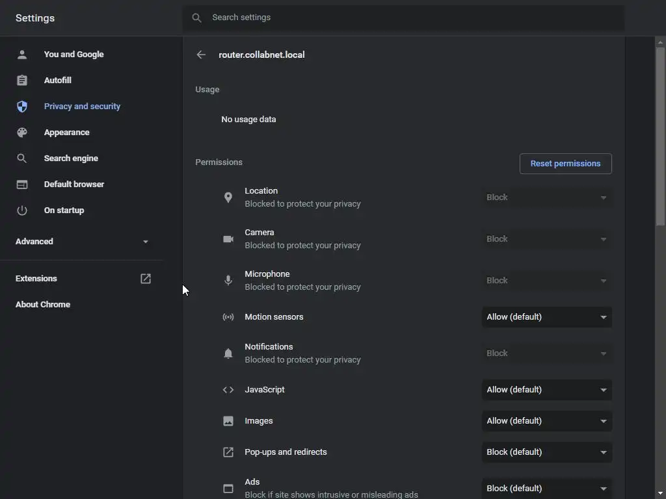The width and height of the screenshot is (666, 499).
Task: Change the Images permission dropdown
Action: [x=546, y=421]
